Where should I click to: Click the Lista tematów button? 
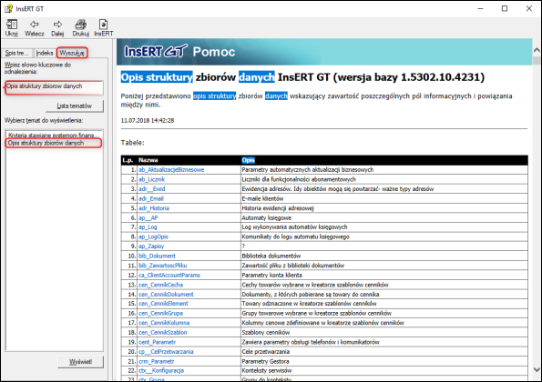75,106
